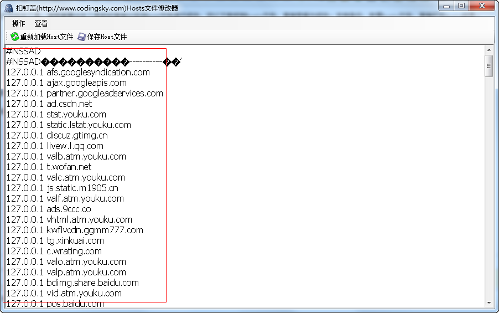The width and height of the screenshot is (499, 313).
Task: Maximize the Hosts editor window
Action: click(x=461, y=6)
